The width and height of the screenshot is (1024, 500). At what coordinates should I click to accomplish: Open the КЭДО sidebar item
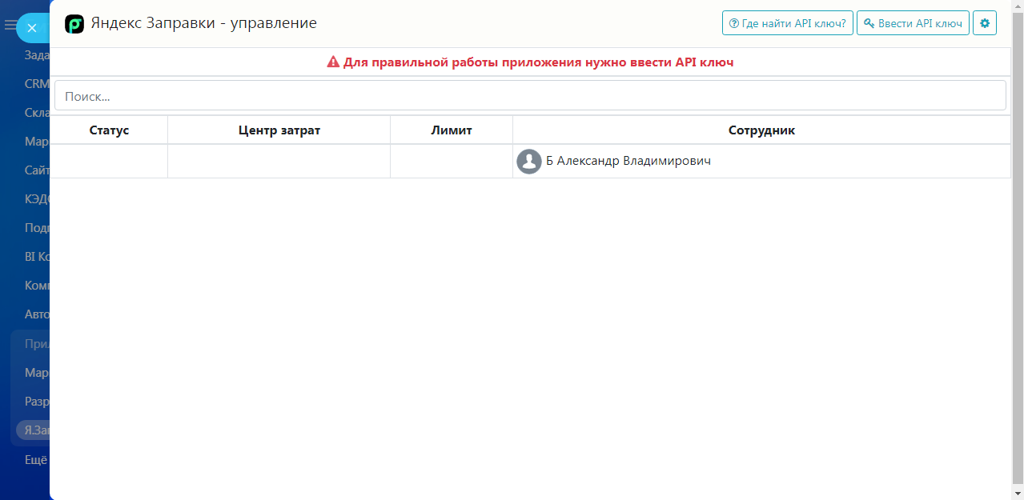point(38,199)
